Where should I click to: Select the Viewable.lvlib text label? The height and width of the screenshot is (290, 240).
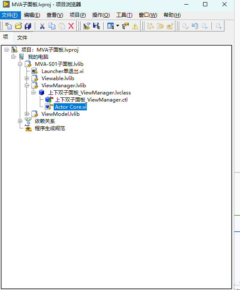(x=57, y=78)
